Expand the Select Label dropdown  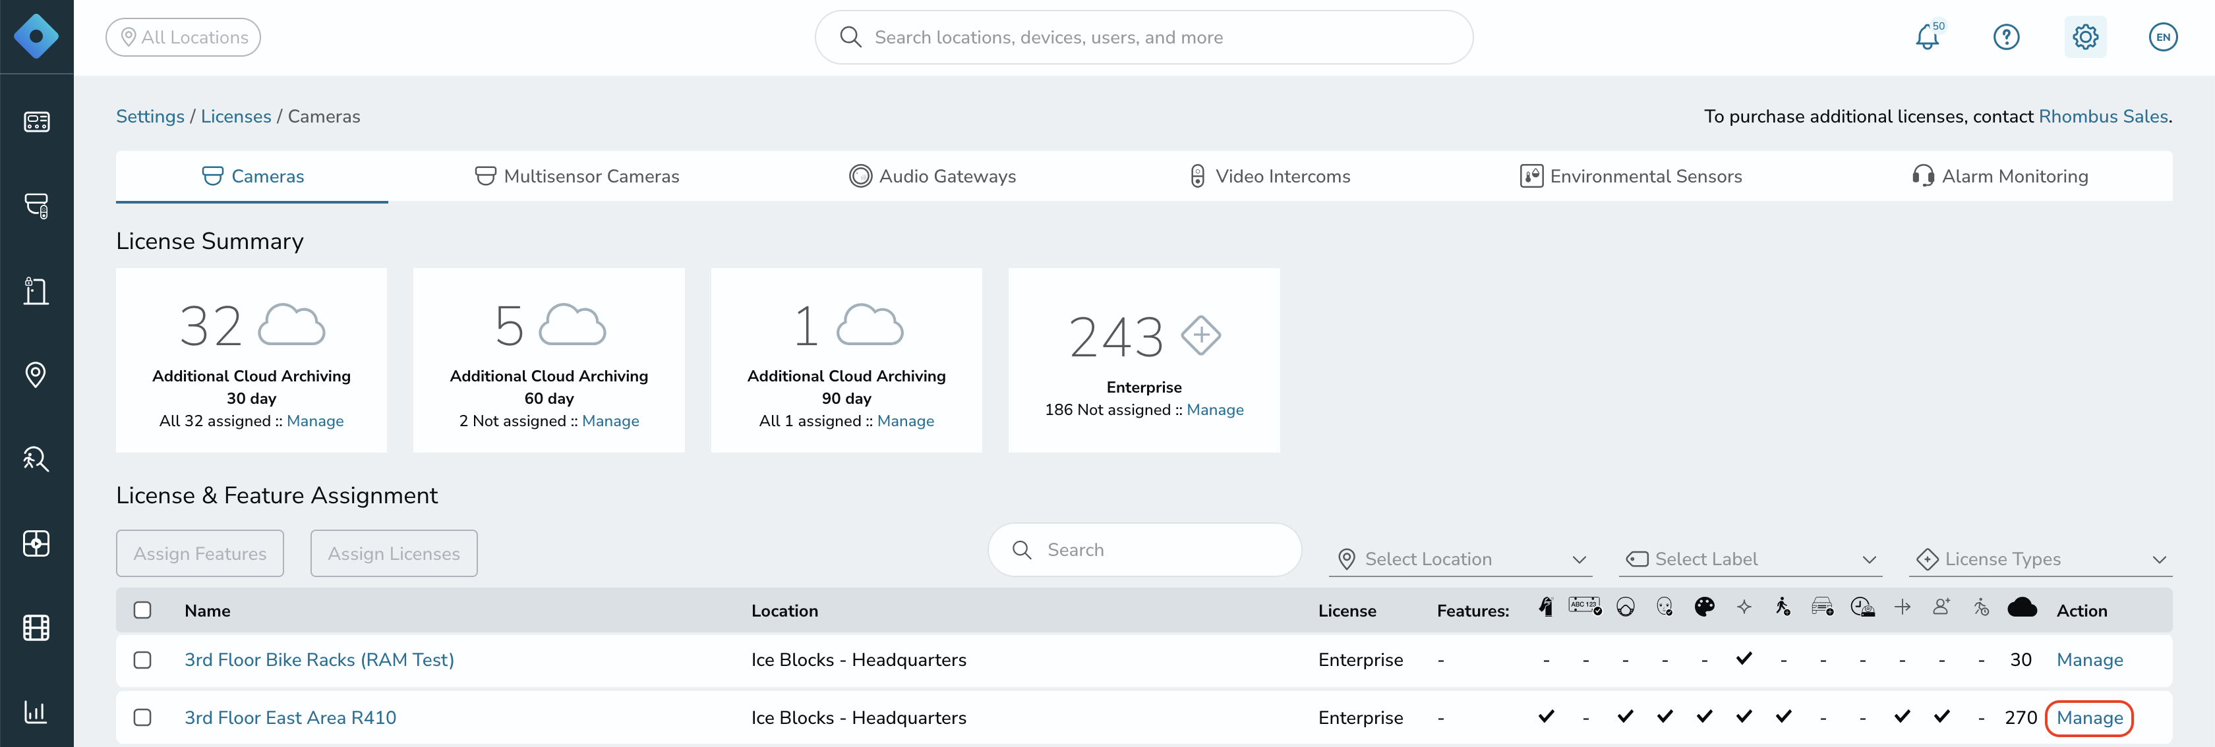point(1751,559)
